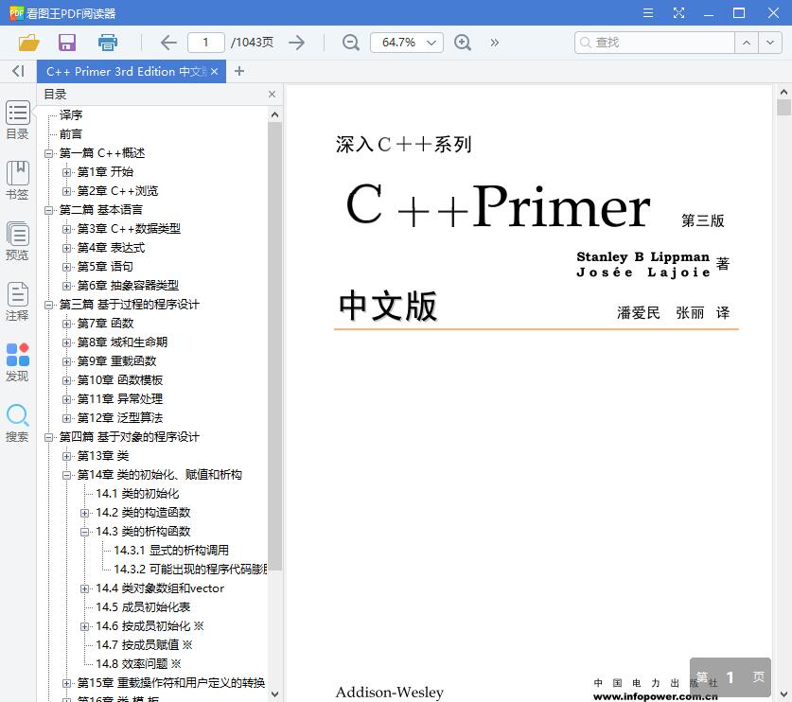The height and width of the screenshot is (702, 792).
Task: Collapse the 第三篇 基于过程的程序设计 section
Action: click(x=48, y=305)
